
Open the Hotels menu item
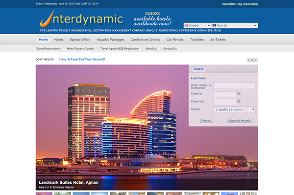click(x=59, y=40)
